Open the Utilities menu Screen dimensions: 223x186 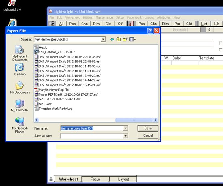88,17
